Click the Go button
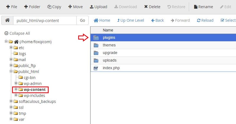Screen dimensions: 236x124 83,20
